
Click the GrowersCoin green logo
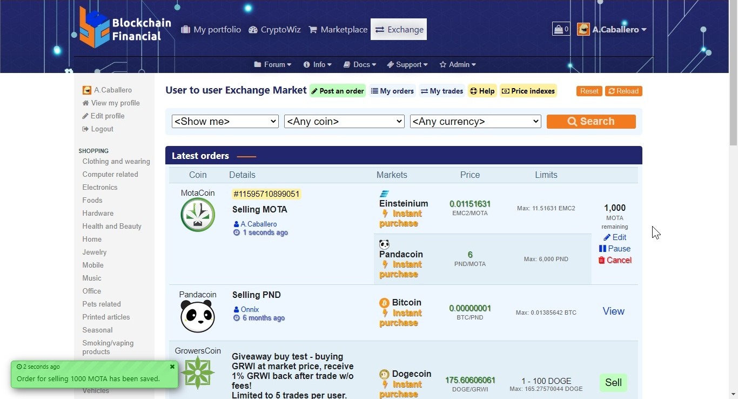point(198,373)
